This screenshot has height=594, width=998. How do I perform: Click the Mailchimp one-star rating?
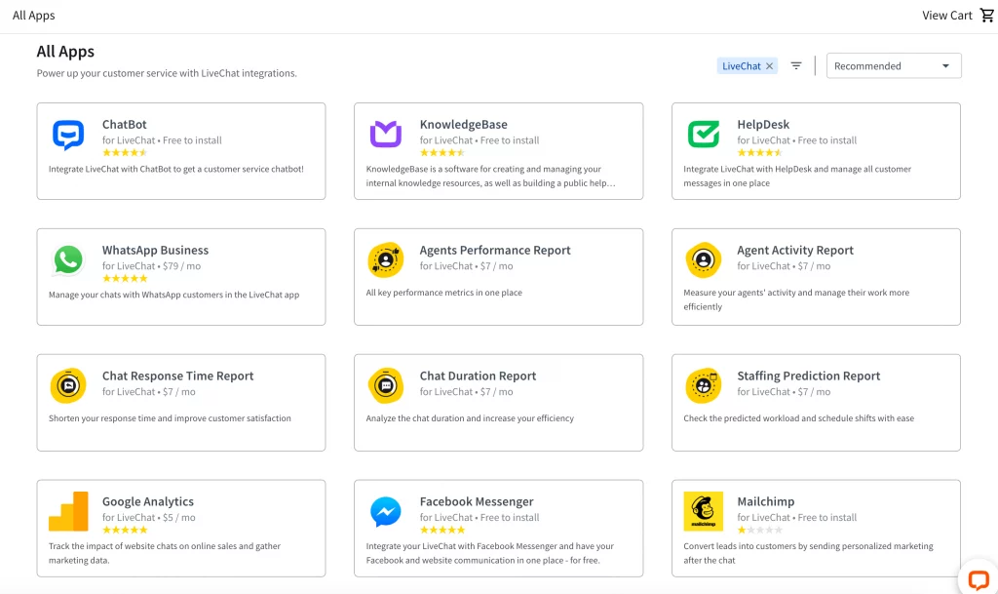click(x=760, y=530)
